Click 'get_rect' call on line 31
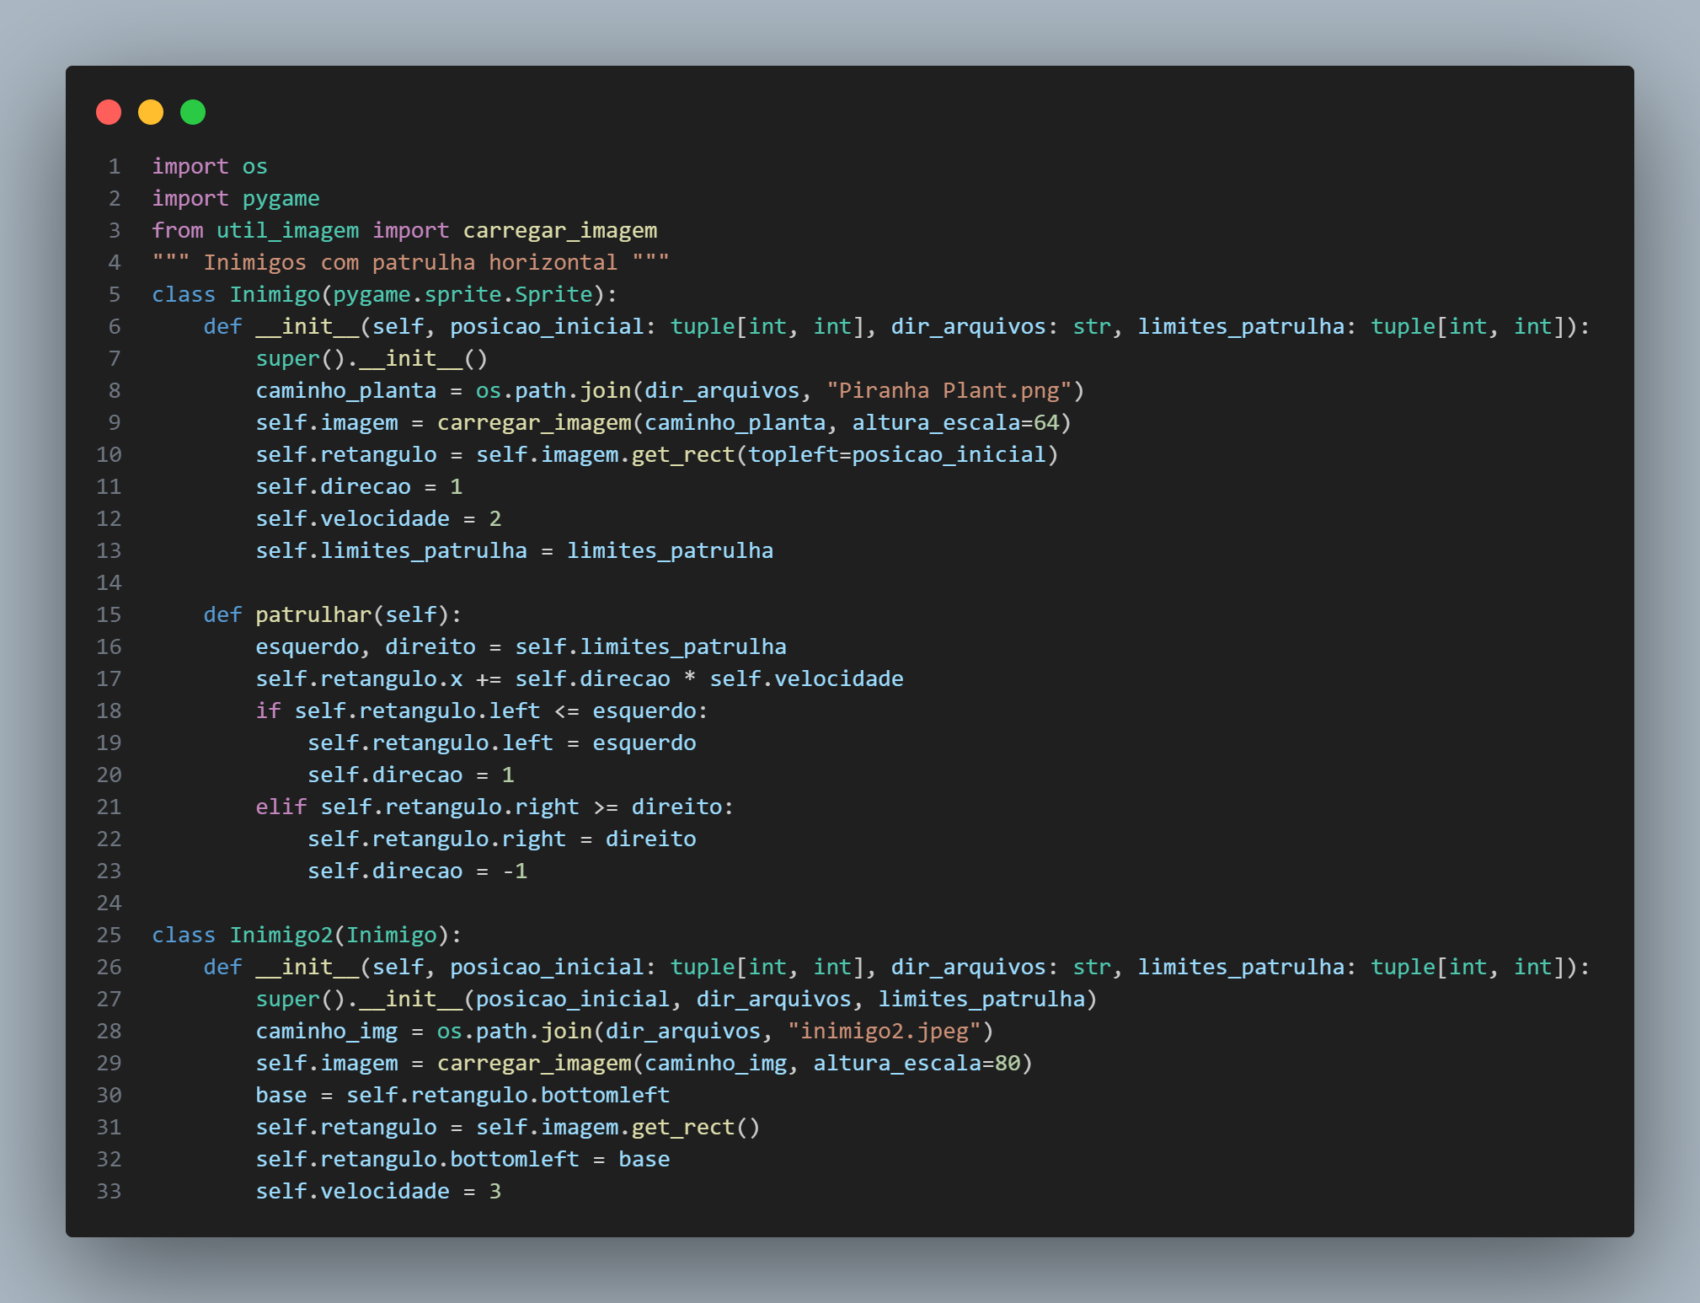The width and height of the screenshot is (1700, 1303). point(682,1127)
